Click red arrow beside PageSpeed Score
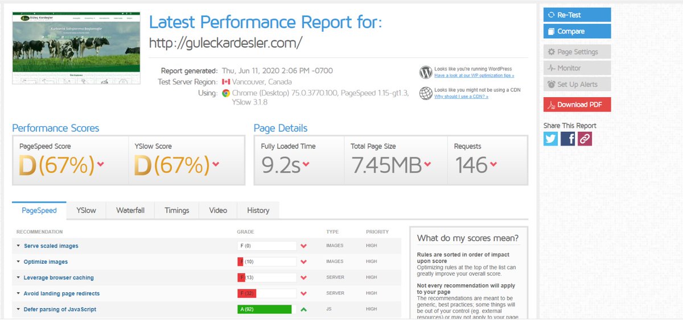 101,165
